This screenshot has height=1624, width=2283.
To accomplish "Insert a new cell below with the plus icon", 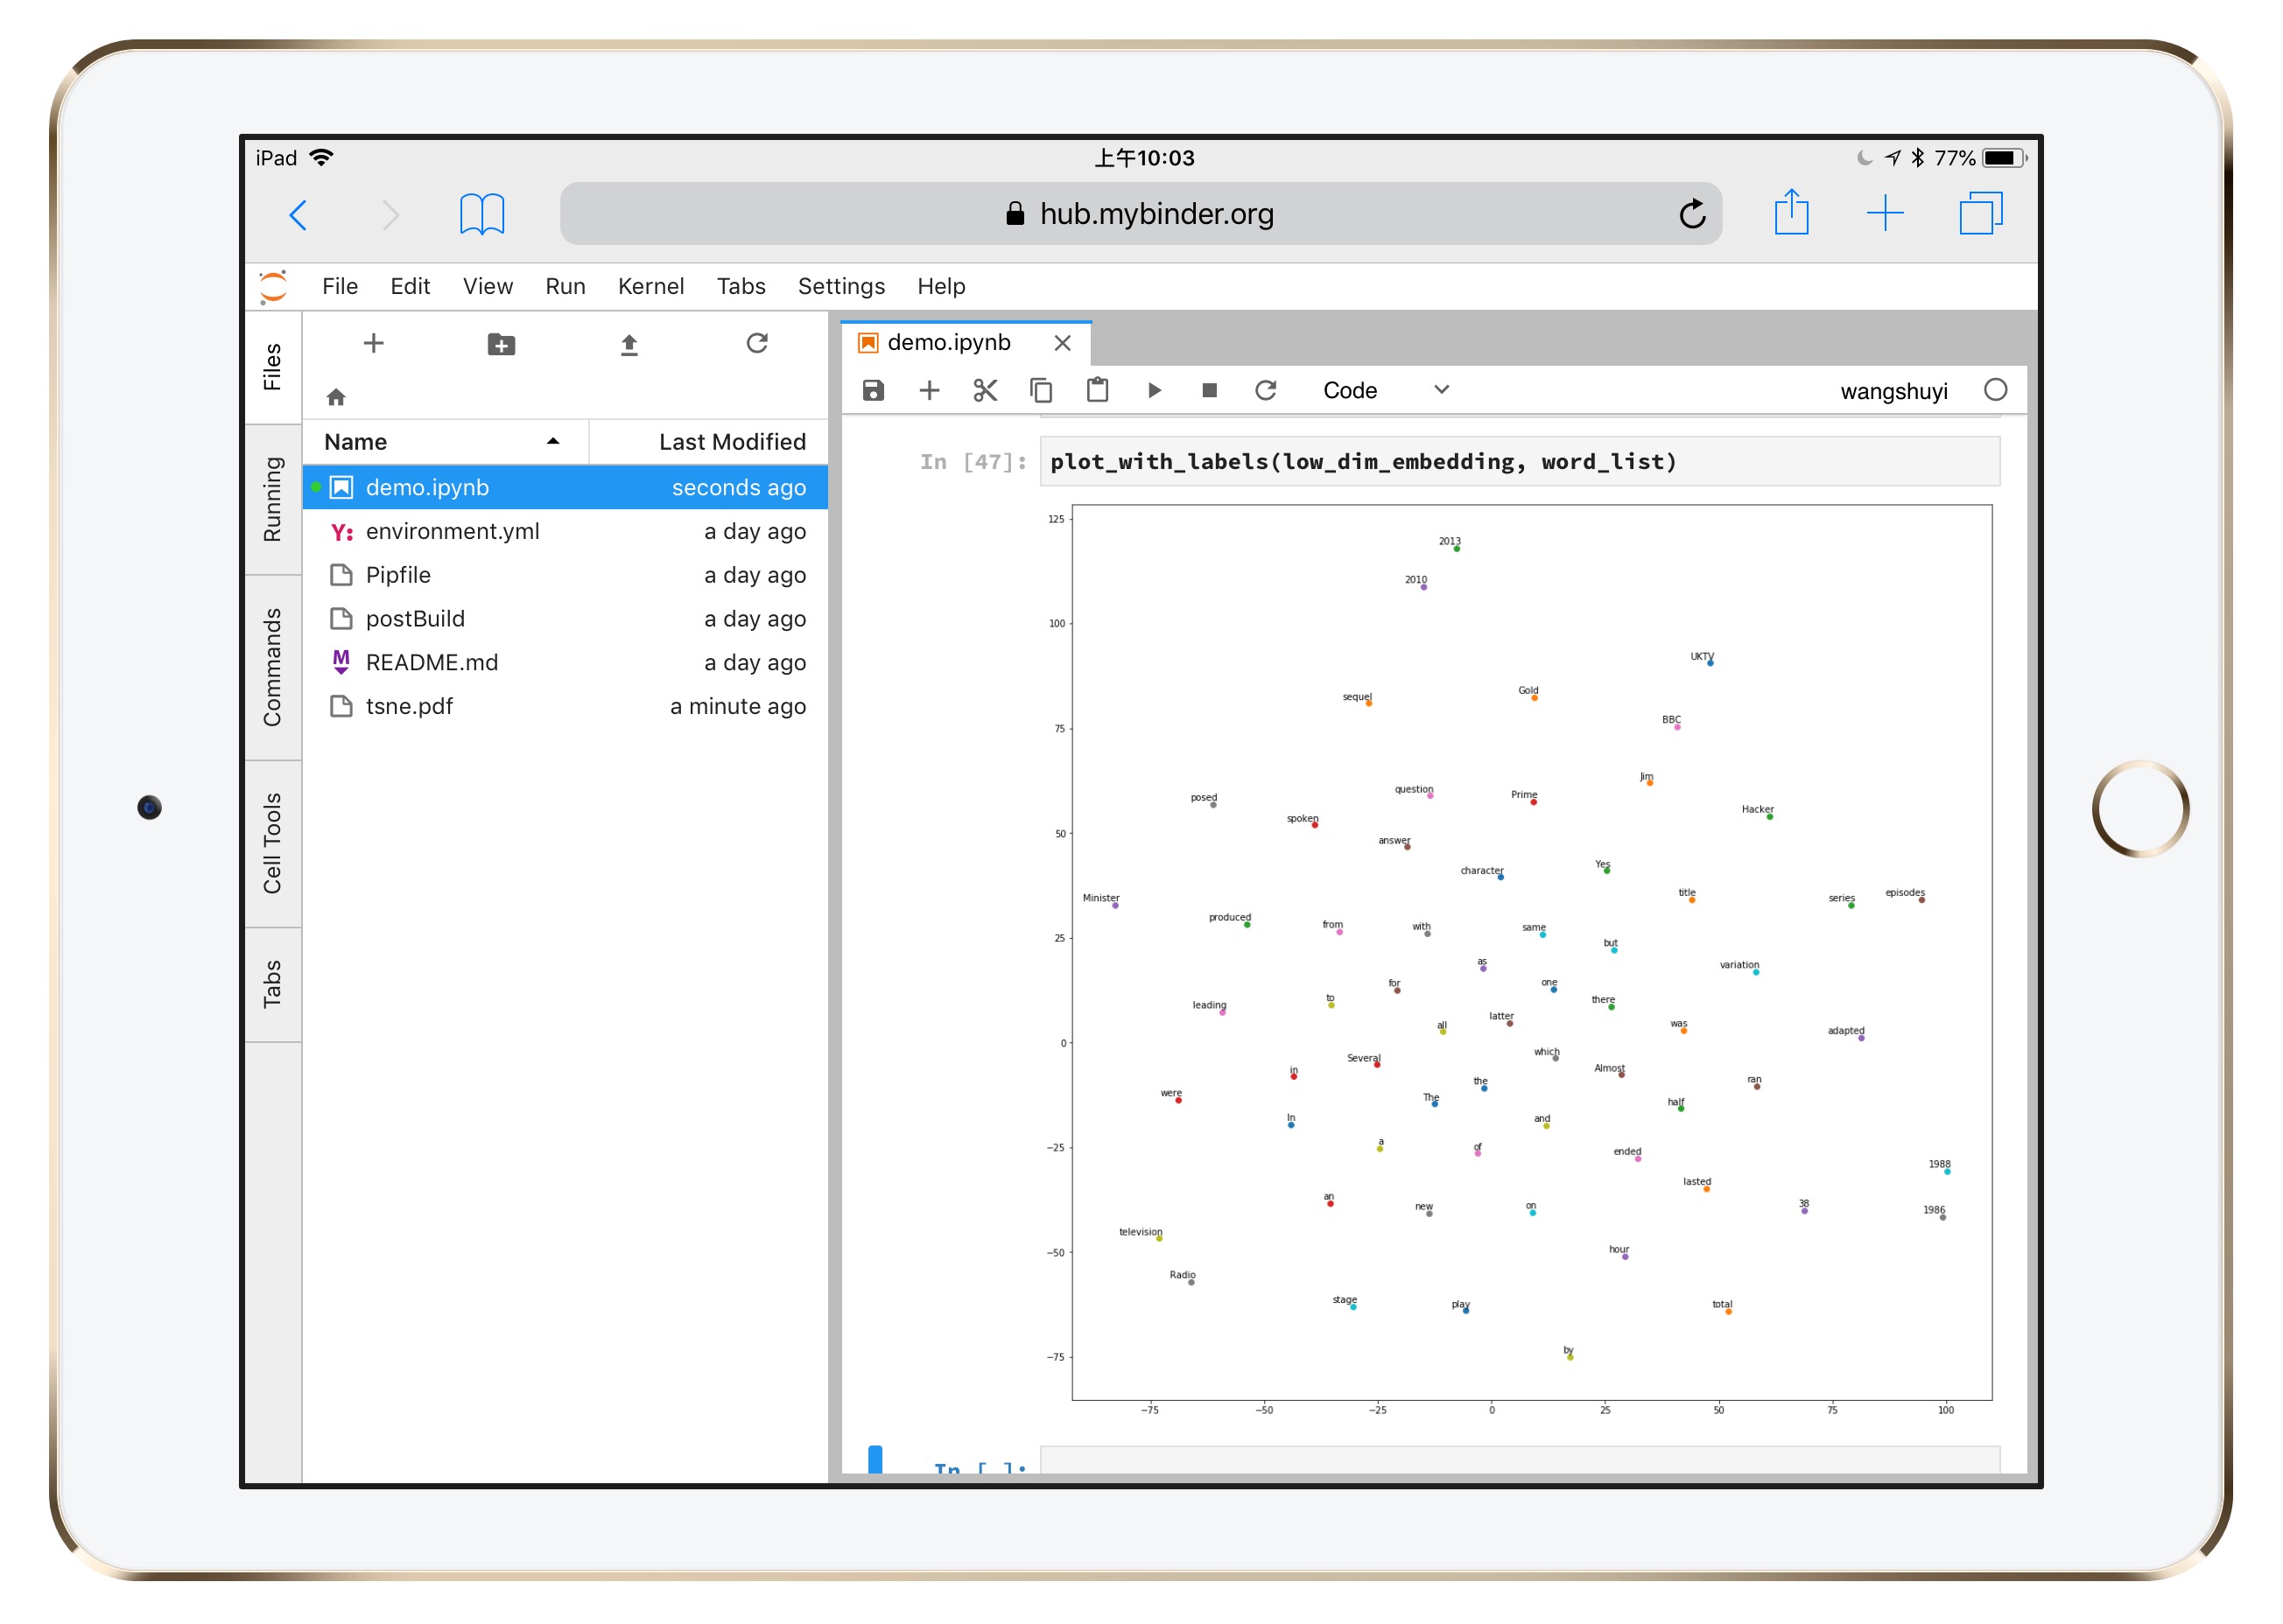I will (929, 390).
